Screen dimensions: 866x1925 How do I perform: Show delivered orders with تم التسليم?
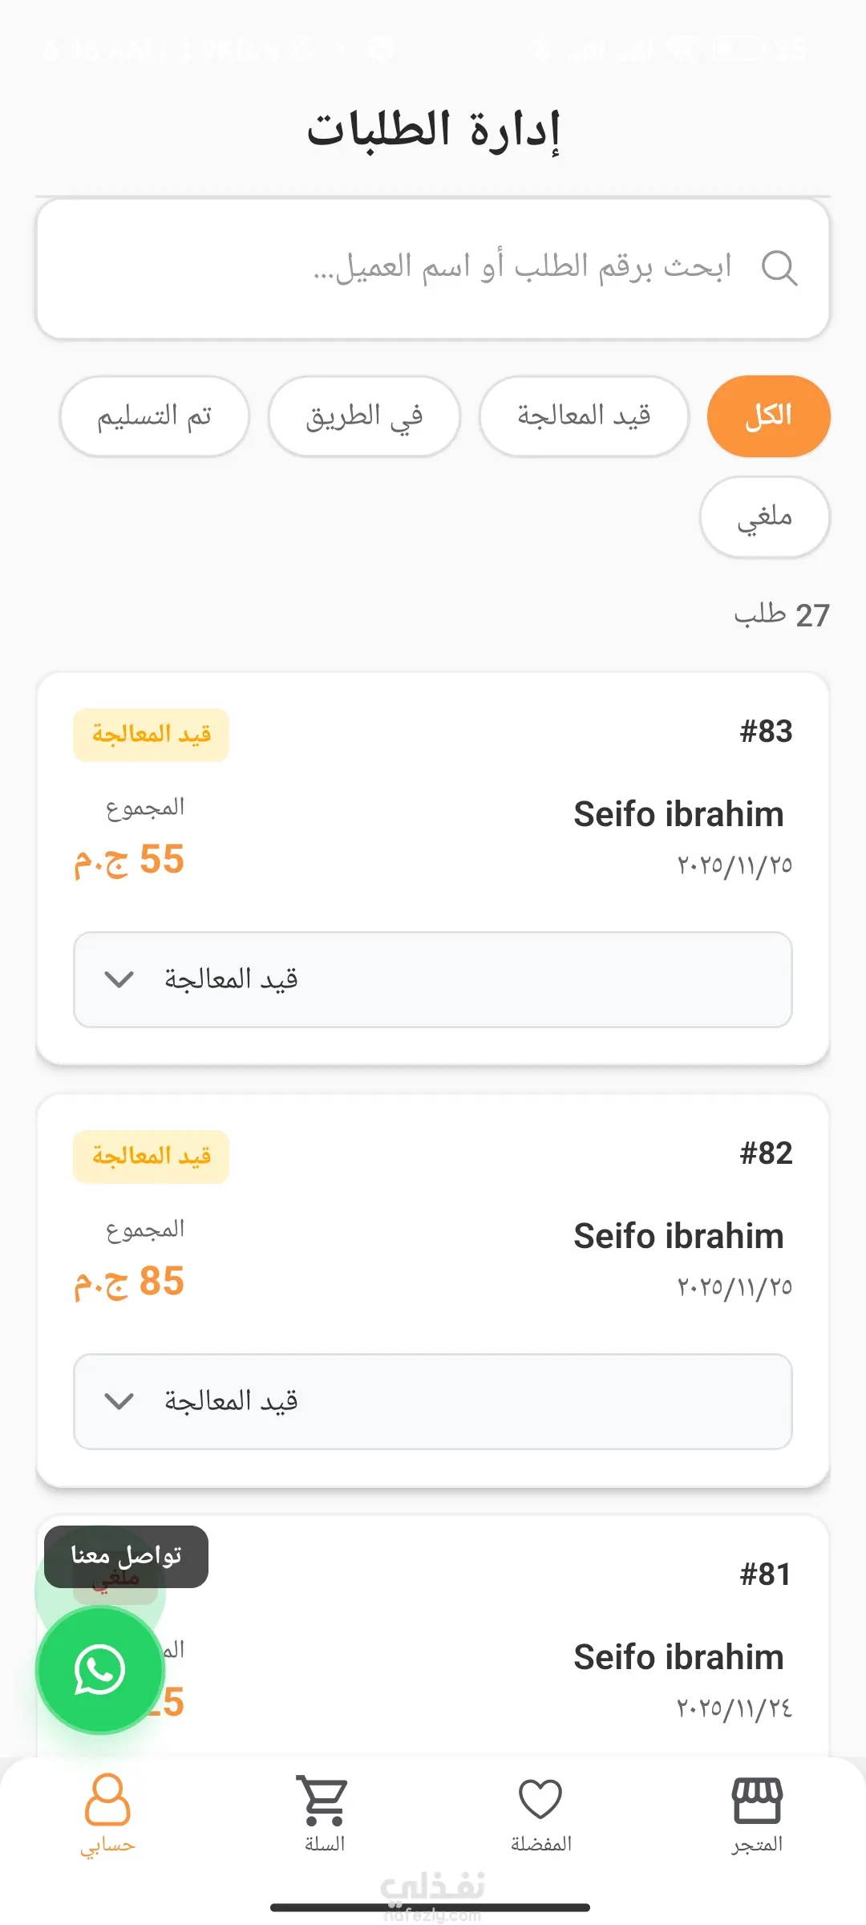tap(154, 416)
